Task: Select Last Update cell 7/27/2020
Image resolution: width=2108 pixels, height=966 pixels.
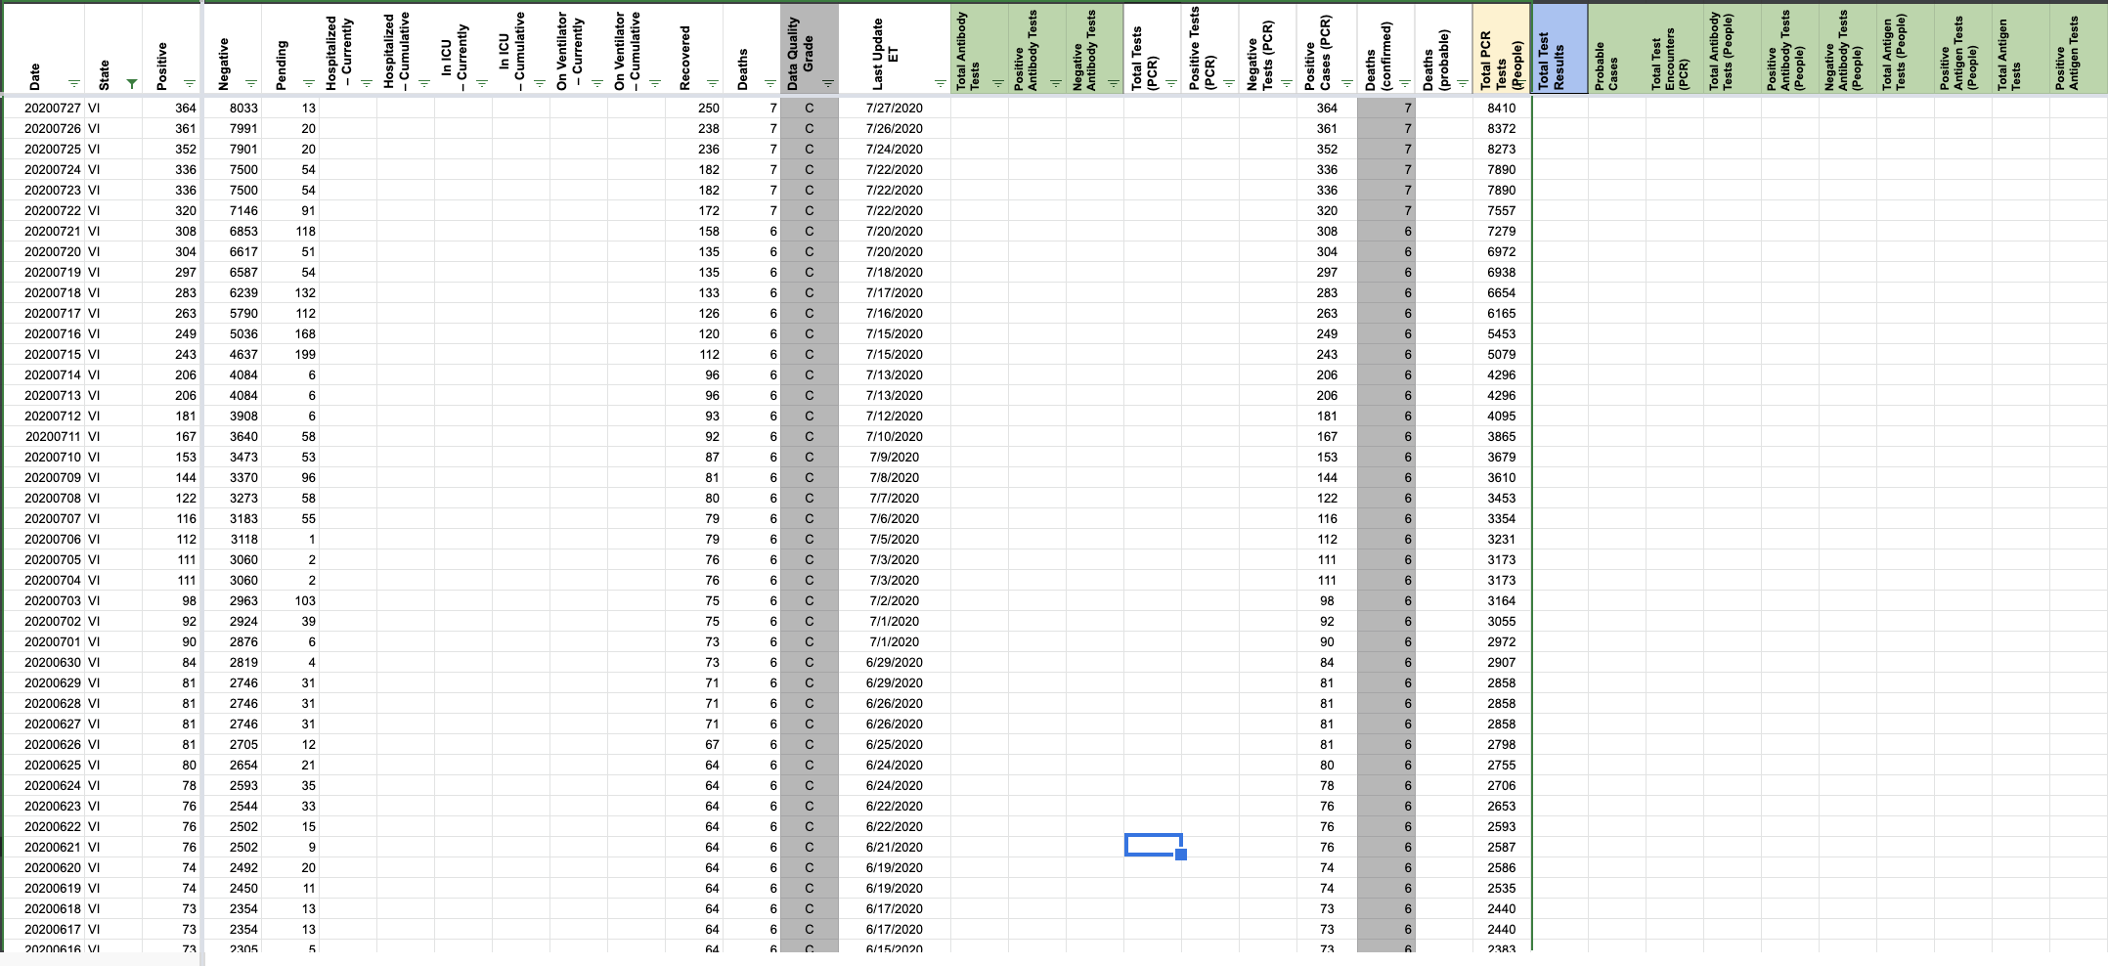Action: coord(894,108)
